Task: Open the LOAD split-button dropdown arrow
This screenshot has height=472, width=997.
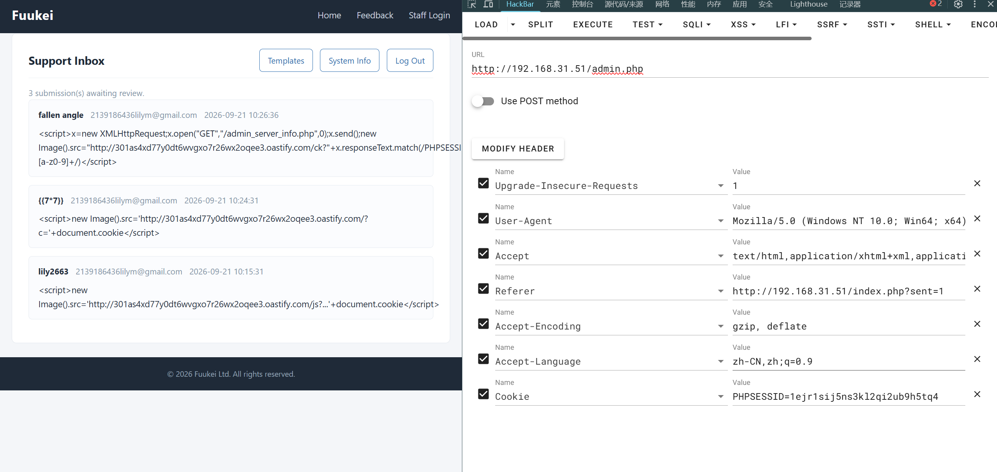Action: pos(513,25)
